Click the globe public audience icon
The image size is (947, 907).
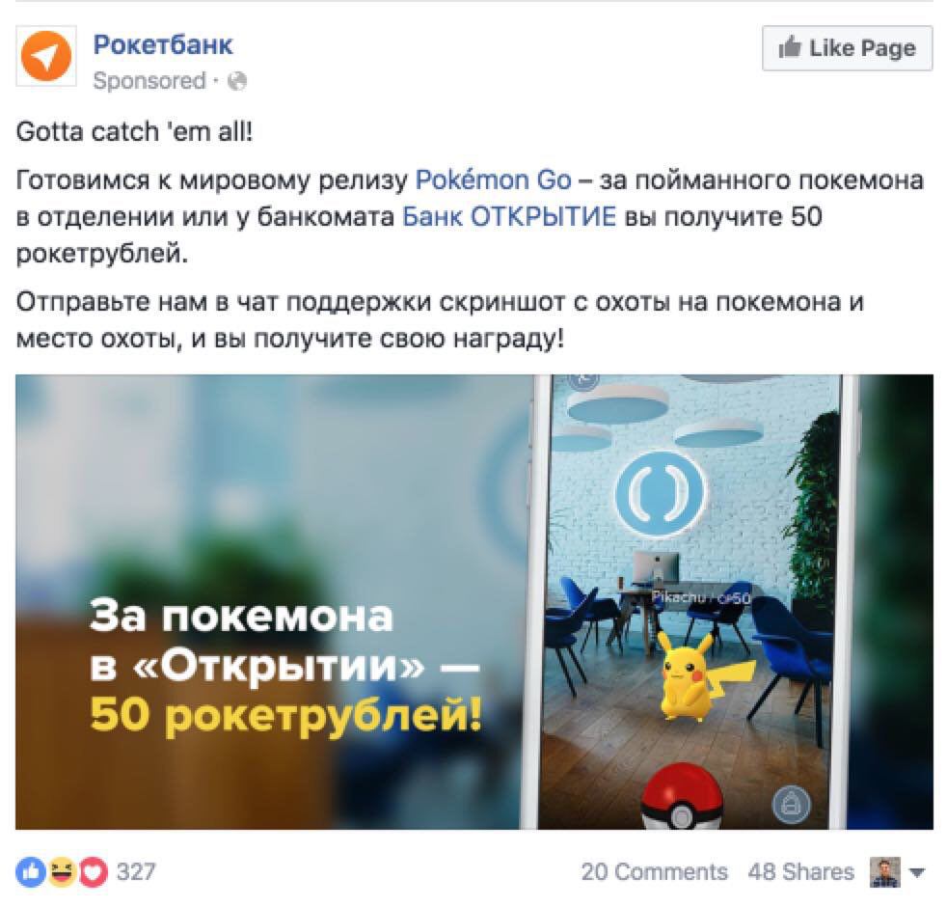[237, 81]
